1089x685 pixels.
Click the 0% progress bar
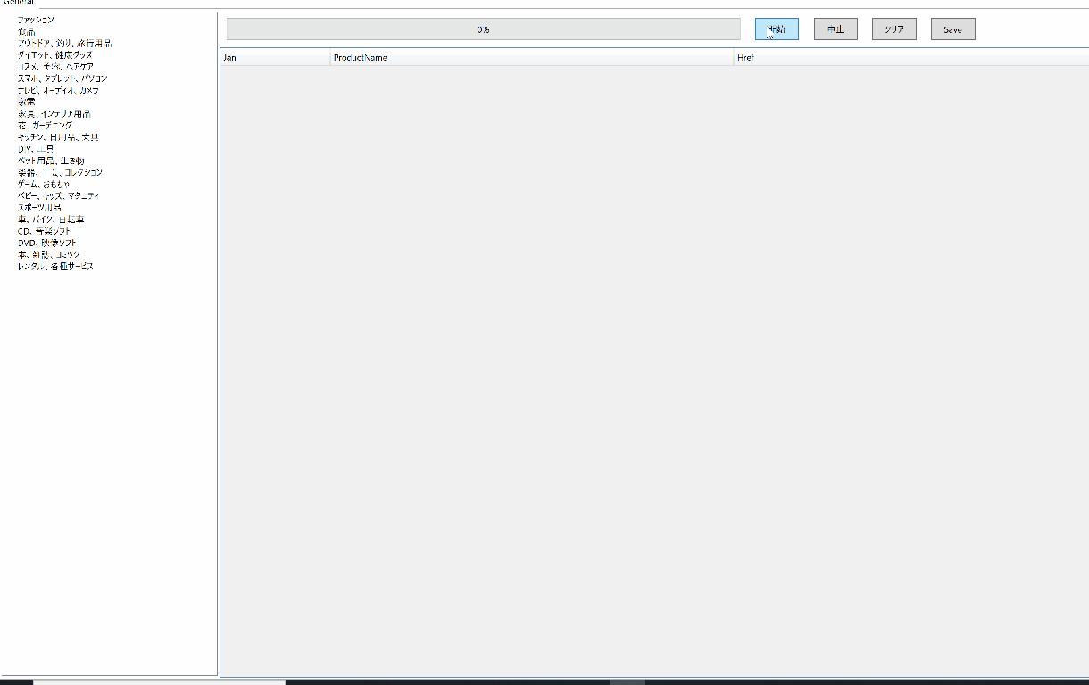pos(484,29)
